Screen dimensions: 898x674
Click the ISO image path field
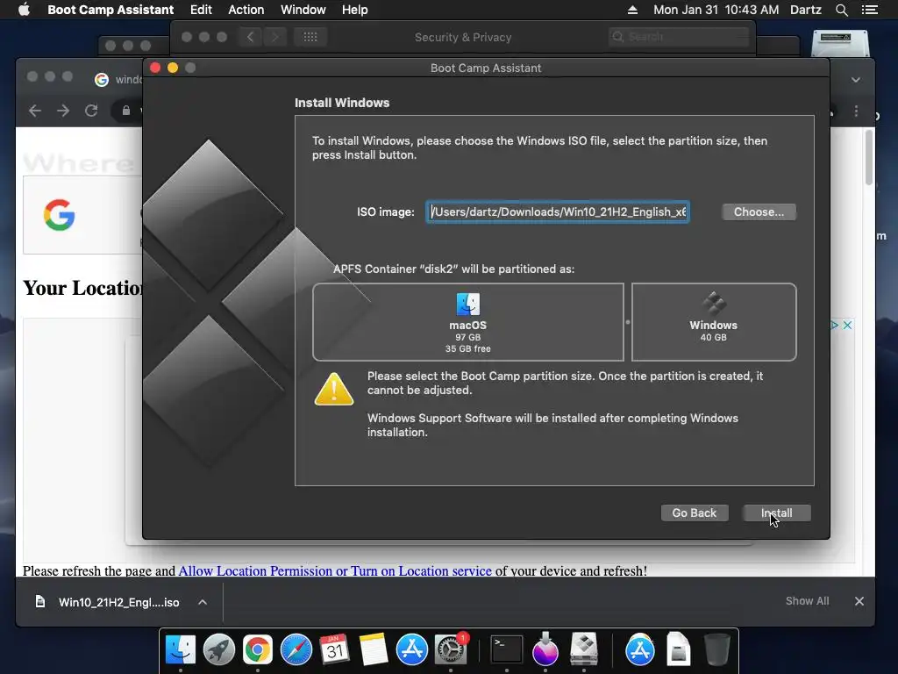[x=557, y=212]
